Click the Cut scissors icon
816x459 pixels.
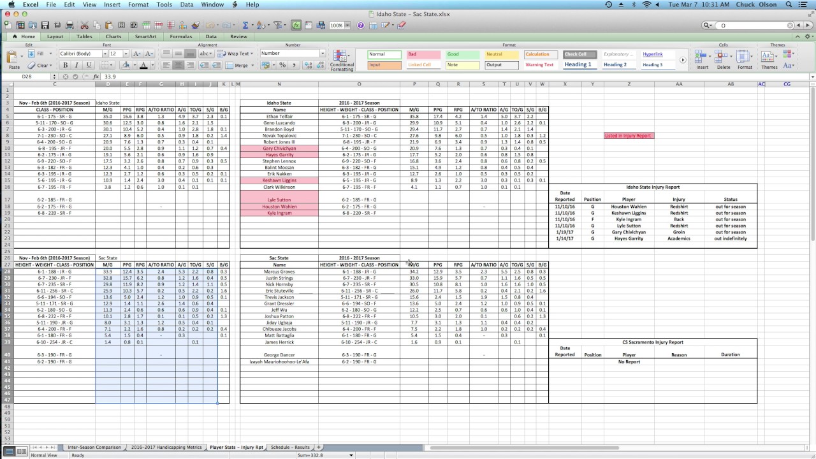(x=84, y=25)
